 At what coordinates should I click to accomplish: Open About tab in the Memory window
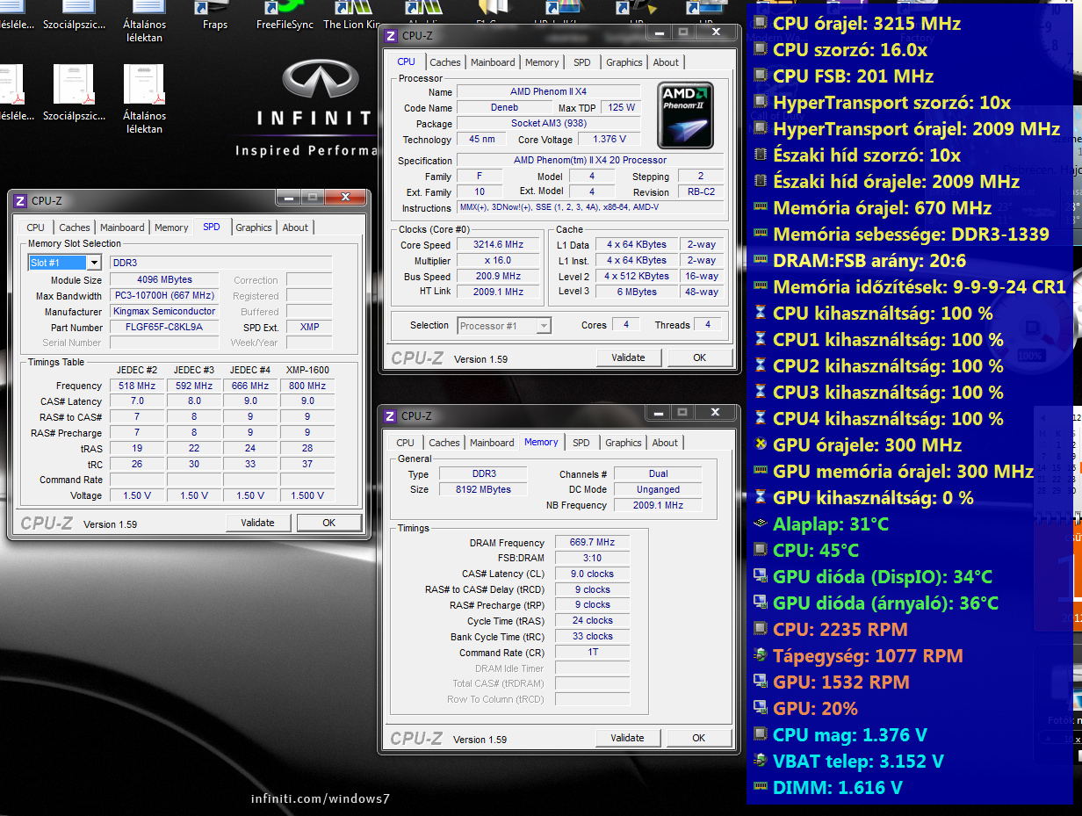point(665,443)
